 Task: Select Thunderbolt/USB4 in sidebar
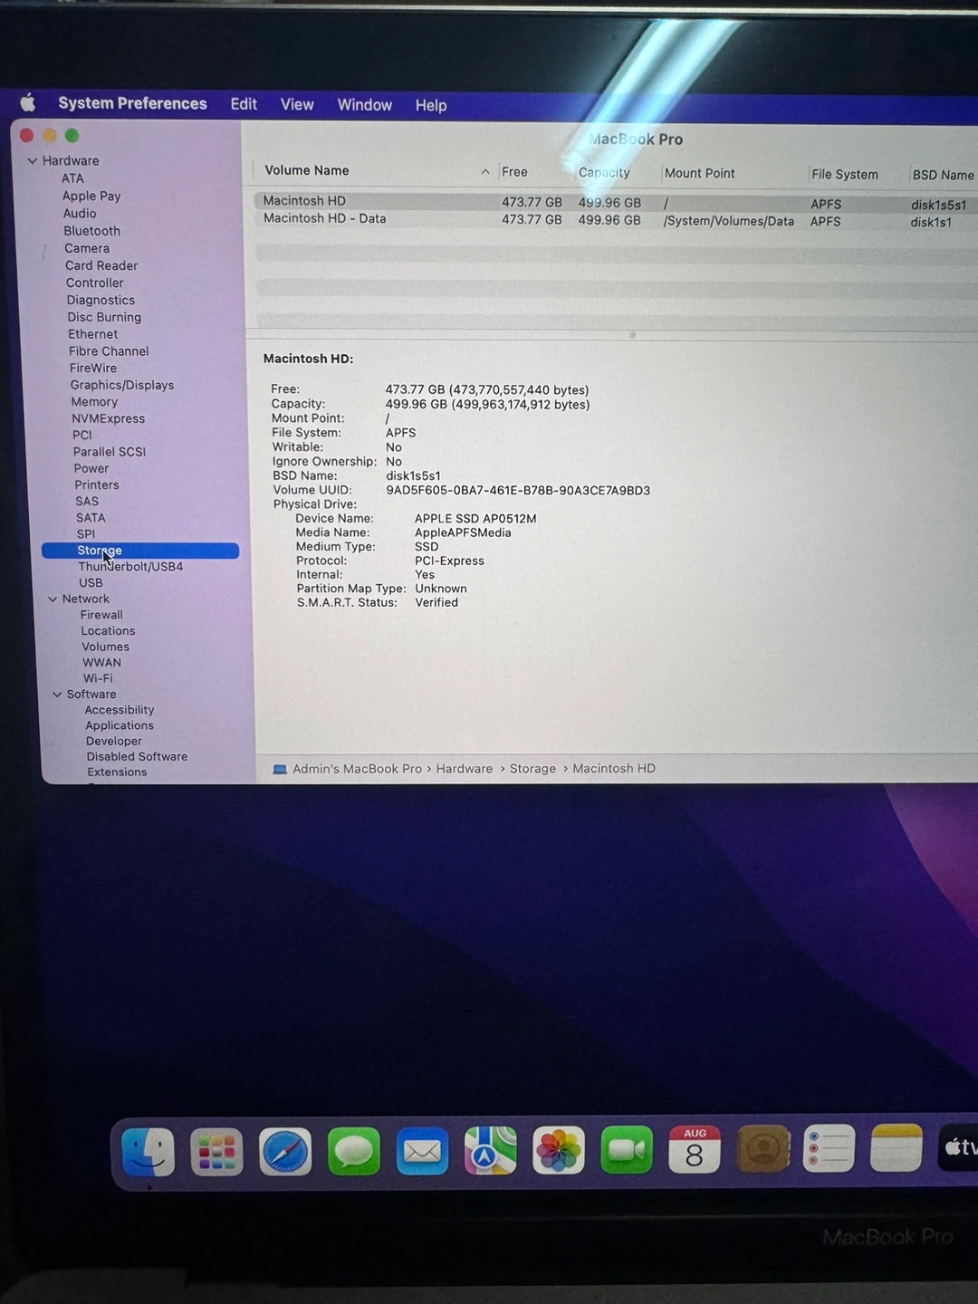point(130,567)
